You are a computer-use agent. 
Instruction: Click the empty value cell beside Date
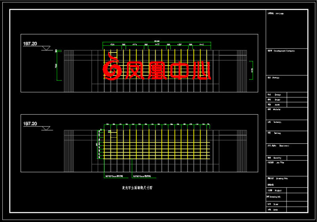(x=297, y=209)
